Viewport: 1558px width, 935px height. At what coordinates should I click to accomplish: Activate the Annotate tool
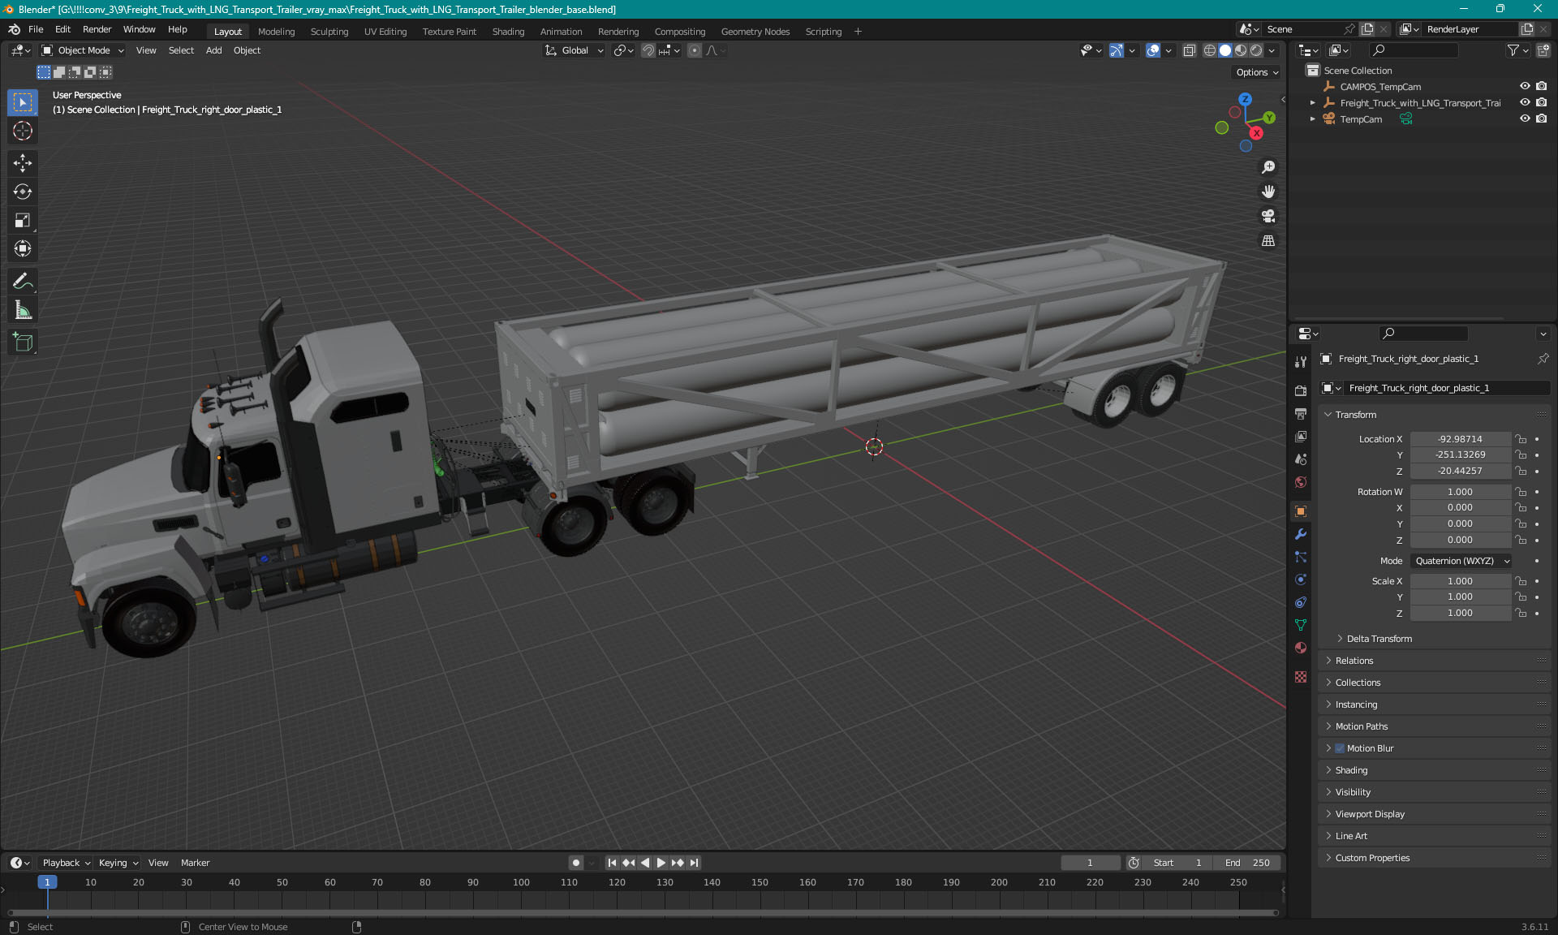coord(23,282)
